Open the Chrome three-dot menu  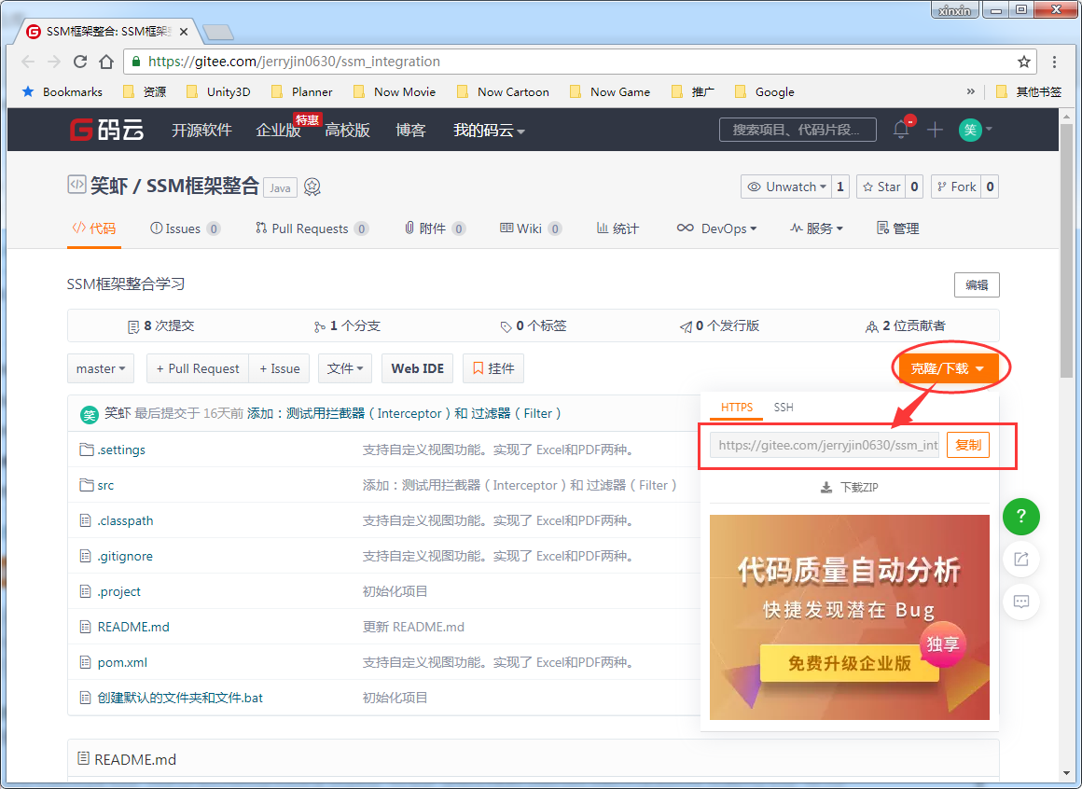1054,62
